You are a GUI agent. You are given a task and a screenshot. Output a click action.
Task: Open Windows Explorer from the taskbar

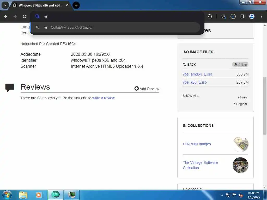(23, 195)
